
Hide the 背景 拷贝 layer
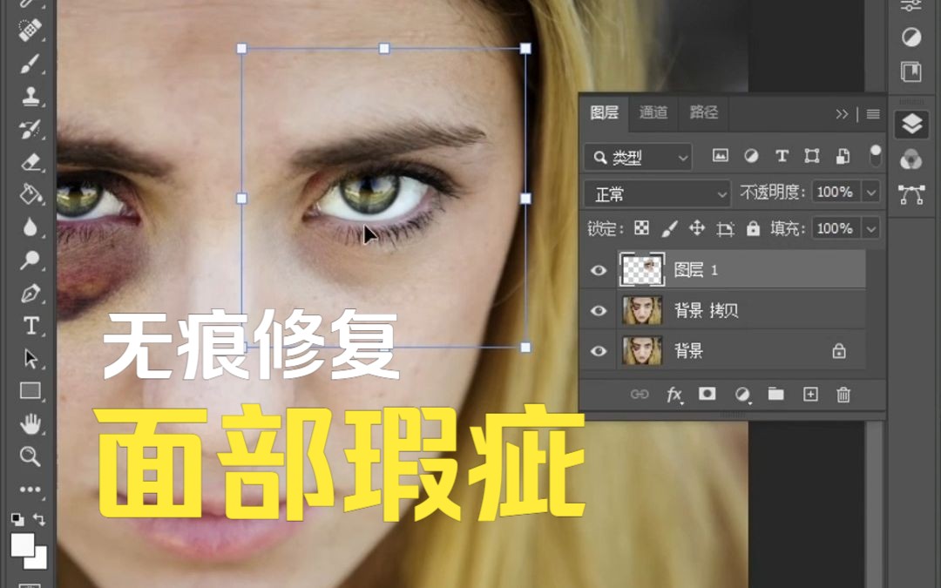(598, 311)
